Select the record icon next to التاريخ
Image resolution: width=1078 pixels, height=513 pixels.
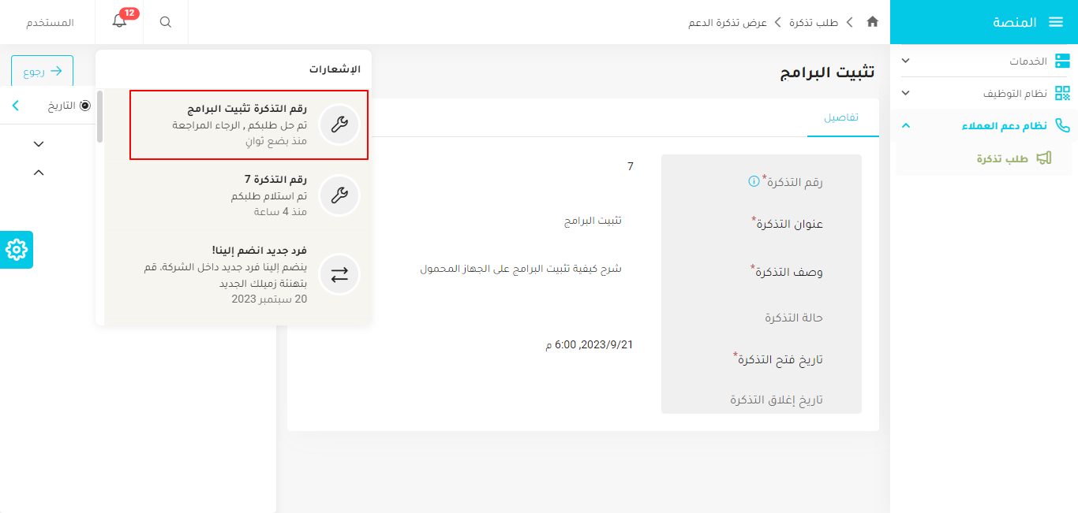85,105
